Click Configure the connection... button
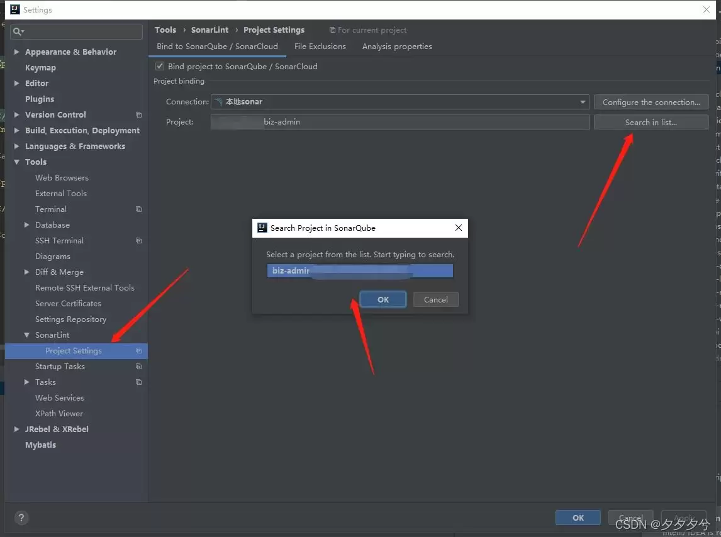721x537 pixels. [651, 102]
